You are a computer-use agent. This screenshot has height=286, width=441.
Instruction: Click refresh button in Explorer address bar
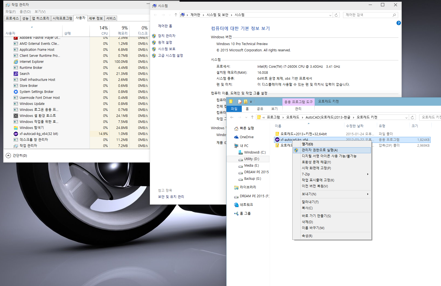click(412, 117)
